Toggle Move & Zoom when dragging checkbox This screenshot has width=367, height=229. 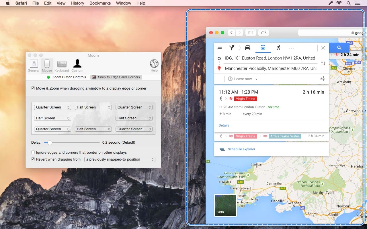tap(33, 88)
